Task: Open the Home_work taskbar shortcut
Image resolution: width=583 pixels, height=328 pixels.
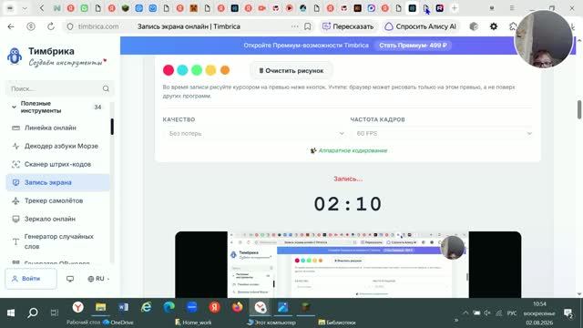Action: coord(193,323)
